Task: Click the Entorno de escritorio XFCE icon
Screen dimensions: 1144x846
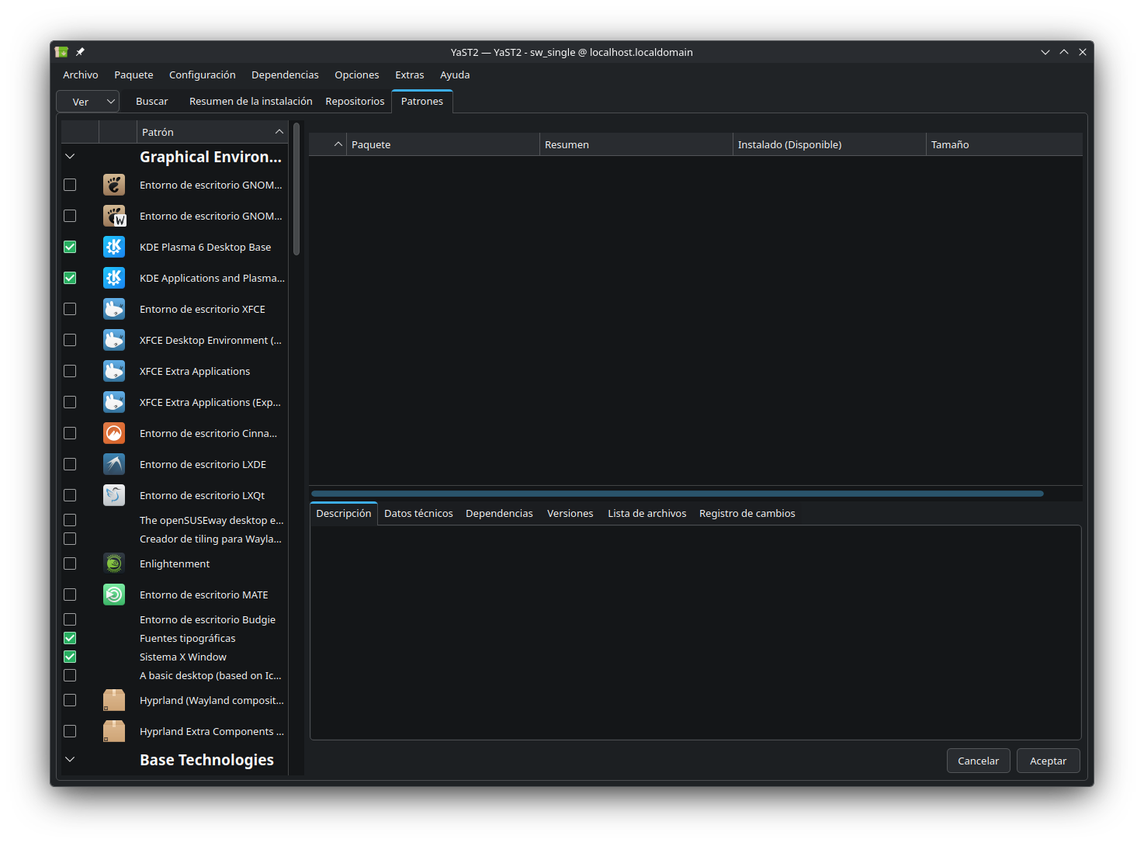Action: coord(114,309)
